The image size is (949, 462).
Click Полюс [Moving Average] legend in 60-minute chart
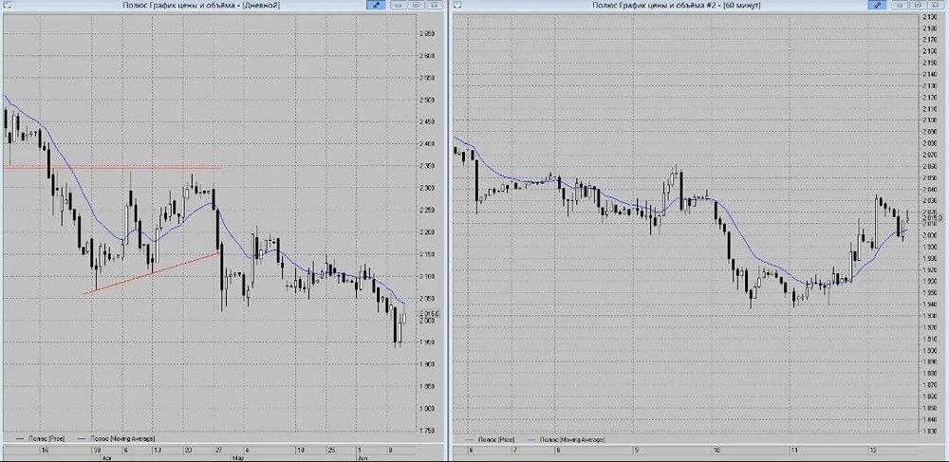566,439
